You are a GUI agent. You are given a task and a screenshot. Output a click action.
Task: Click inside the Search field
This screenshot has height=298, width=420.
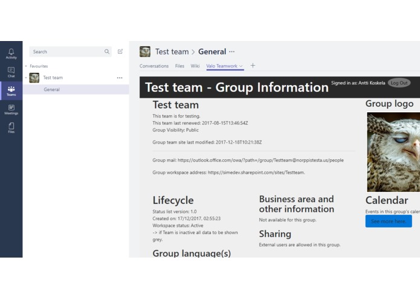pos(71,52)
